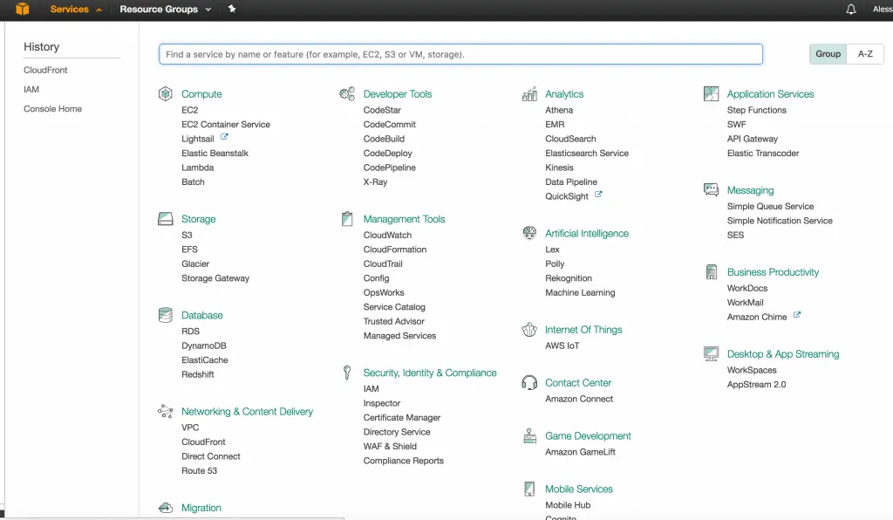The height and width of the screenshot is (520, 893).
Task: Click the Desktop & App Streaming icon
Action: pyautogui.click(x=711, y=353)
